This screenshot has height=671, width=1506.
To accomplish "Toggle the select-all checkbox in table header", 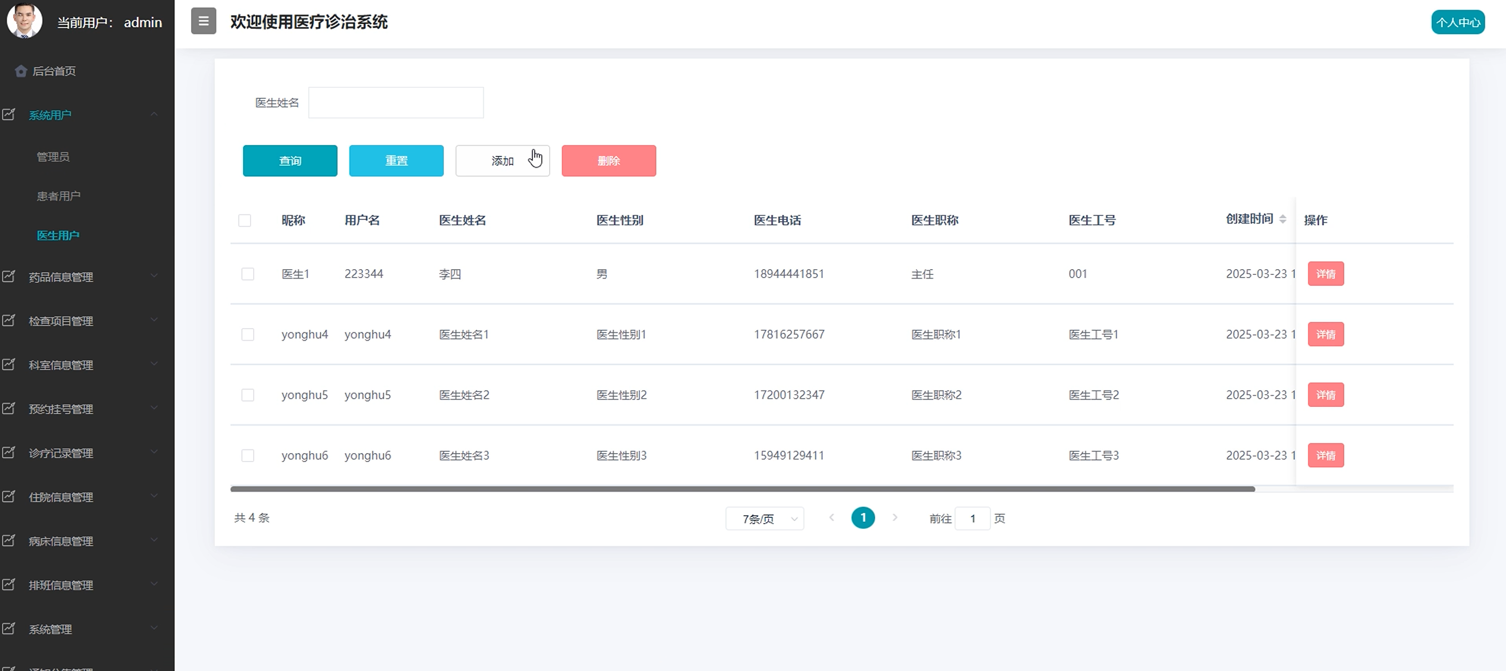I will tap(244, 220).
